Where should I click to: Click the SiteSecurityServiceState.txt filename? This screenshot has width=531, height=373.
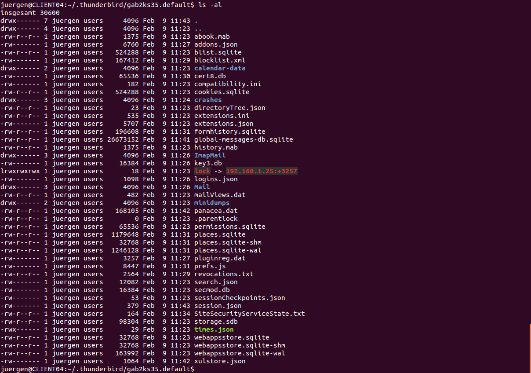click(x=249, y=314)
